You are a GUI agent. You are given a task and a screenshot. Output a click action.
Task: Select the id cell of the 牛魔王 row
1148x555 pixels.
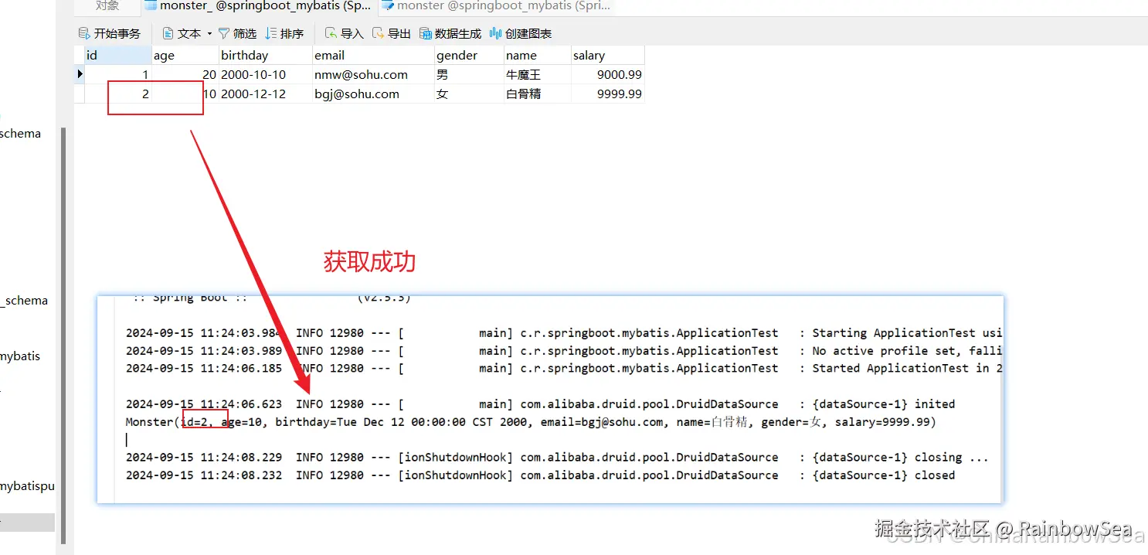[117, 75]
